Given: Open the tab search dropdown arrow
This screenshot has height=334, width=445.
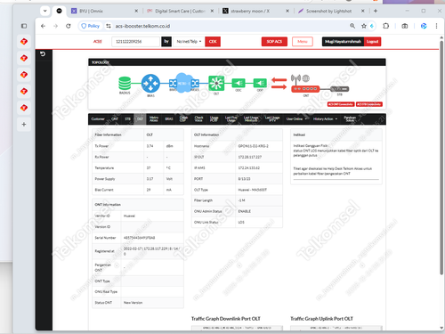Looking at the screenshot, I should click(44, 11).
